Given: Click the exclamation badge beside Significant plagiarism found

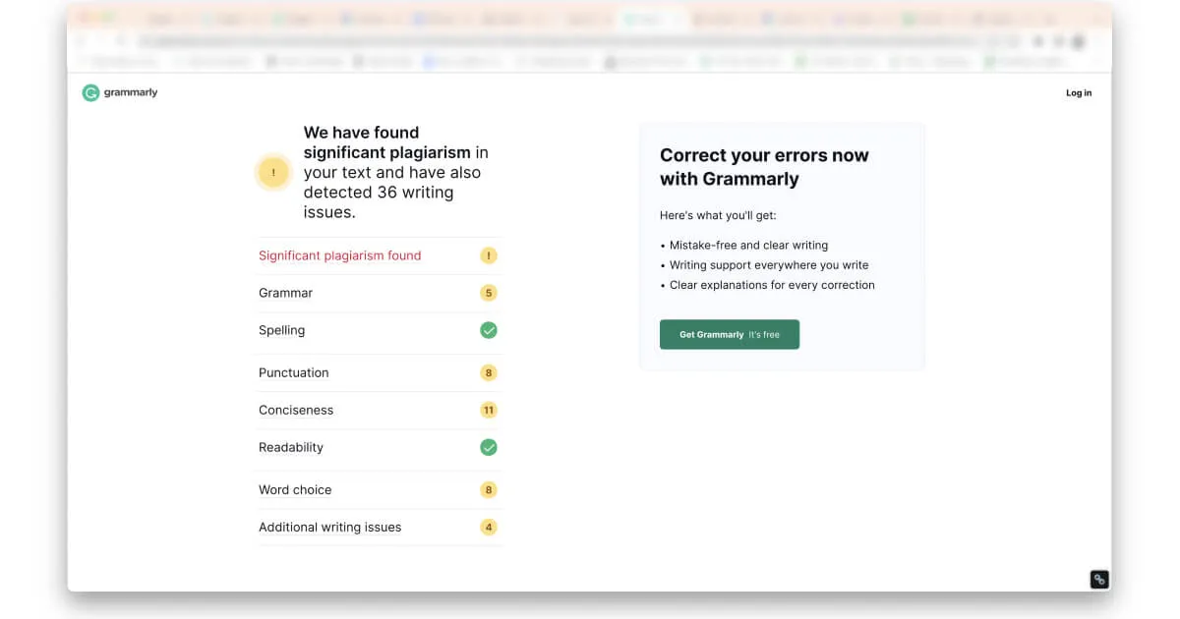Looking at the screenshot, I should [x=489, y=254].
